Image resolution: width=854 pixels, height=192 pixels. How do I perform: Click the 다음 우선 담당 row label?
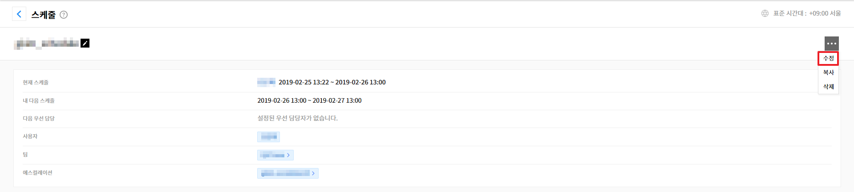click(x=39, y=119)
